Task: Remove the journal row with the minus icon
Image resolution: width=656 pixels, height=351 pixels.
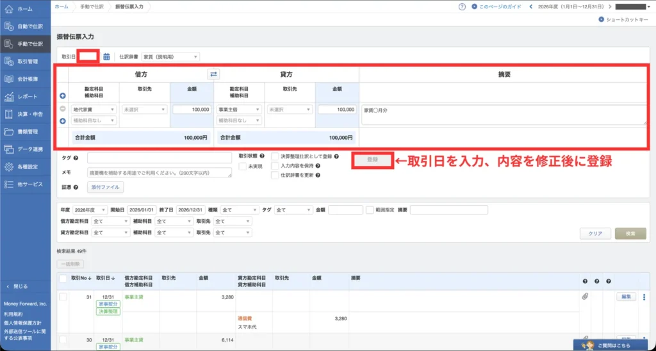Action: (x=63, y=109)
